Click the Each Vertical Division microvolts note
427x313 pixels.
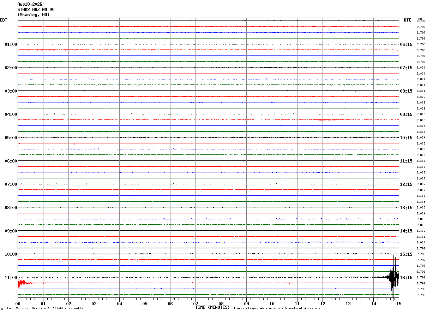click(45, 308)
